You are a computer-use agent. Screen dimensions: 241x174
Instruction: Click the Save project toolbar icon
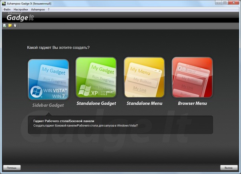click(15, 25)
